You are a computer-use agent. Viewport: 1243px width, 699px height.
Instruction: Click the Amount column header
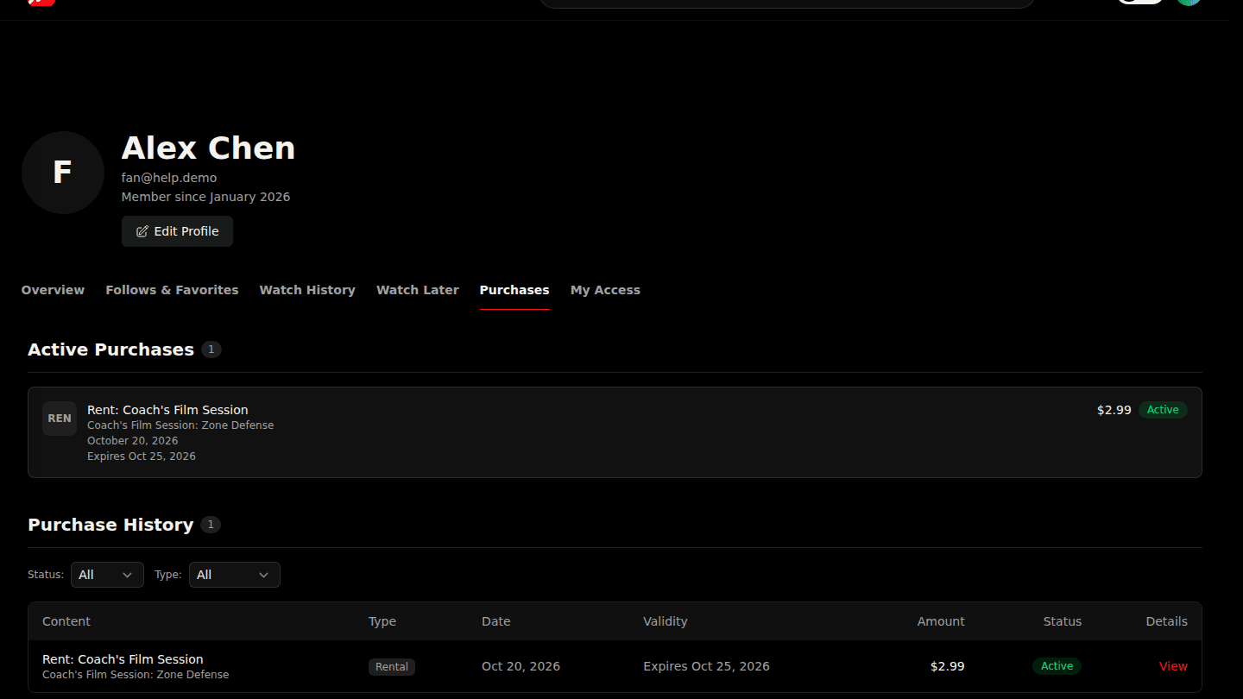(x=941, y=621)
